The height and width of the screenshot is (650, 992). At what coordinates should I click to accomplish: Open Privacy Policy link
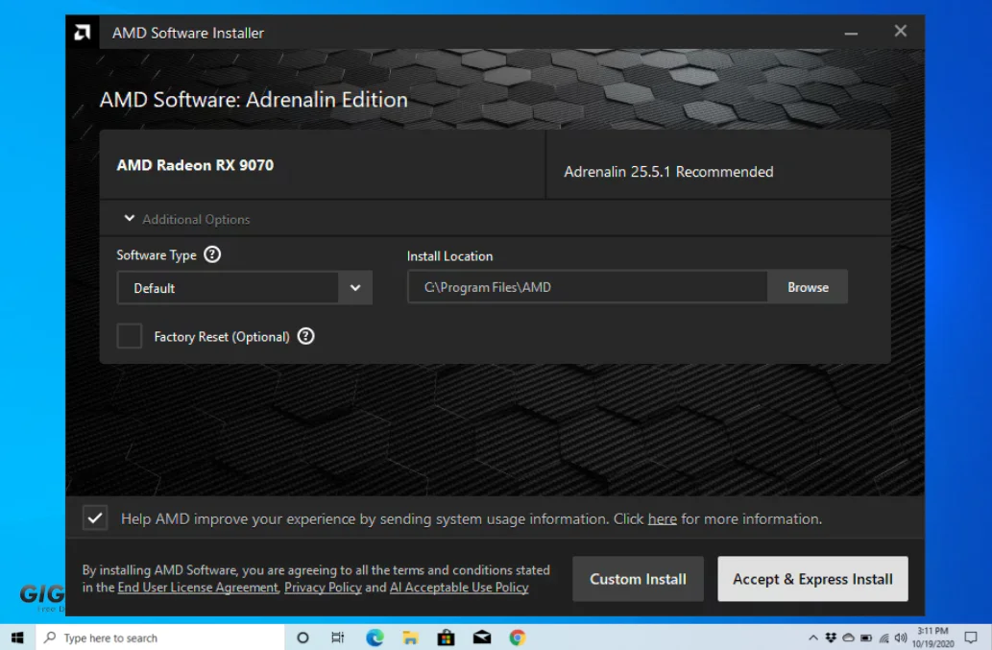click(x=323, y=588)
